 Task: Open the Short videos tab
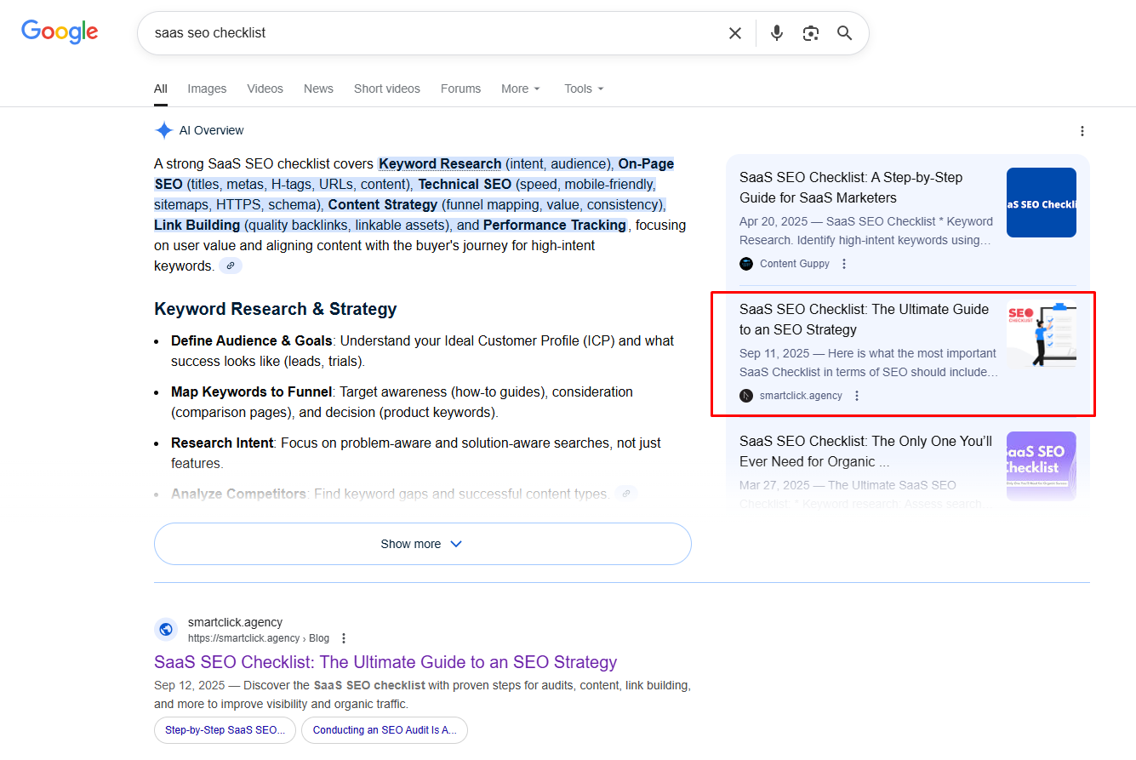click(387, 89)
